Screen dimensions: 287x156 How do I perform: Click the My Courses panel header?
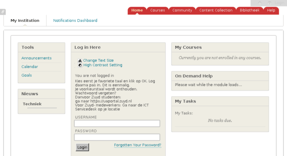click(x=220, y=47)
